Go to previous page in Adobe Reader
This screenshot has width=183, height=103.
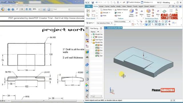coord(9,9)
